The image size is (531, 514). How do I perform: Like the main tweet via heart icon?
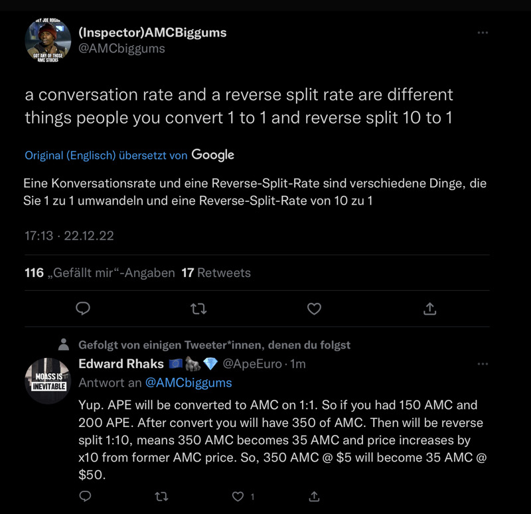click(x=314, y=309)
